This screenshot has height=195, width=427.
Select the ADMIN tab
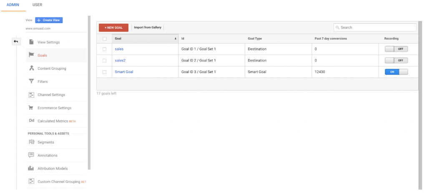[13, 5]
